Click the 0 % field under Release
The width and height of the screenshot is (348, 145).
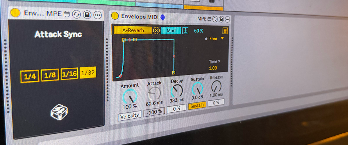coord(216,102)
